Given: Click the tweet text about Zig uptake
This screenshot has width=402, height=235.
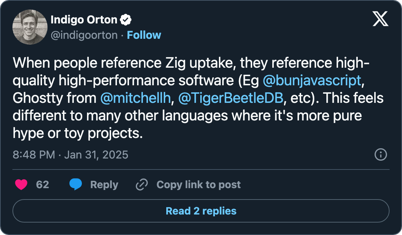Looking at the screenshot, I should [x=183, y=116].
